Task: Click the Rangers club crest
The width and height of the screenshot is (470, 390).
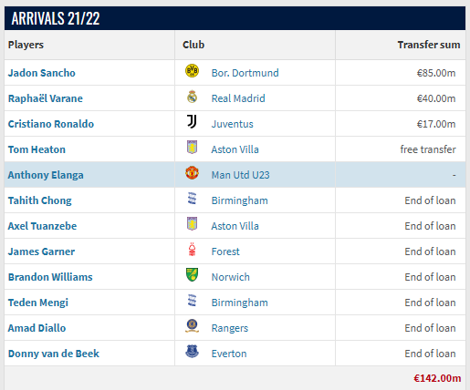Action: (x=192, y=326)
